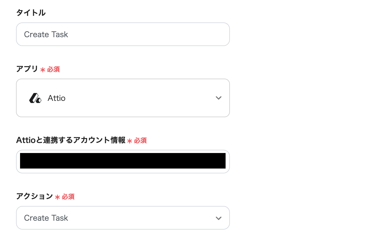Click the アクション field label
The image size is (379, 252).
(34, 196)
